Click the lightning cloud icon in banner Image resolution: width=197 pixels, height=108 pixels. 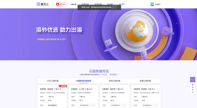[167, 31]
